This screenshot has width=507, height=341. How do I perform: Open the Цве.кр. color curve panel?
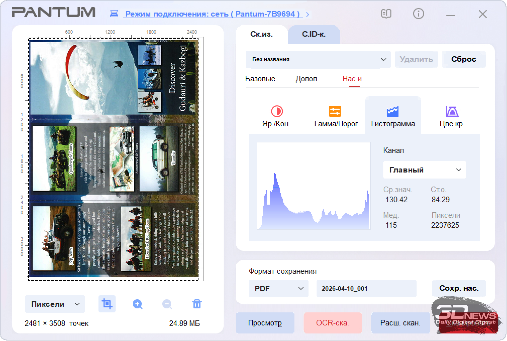[452, 116]
